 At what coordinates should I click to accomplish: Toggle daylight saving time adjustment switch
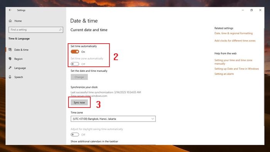point(75,134)
